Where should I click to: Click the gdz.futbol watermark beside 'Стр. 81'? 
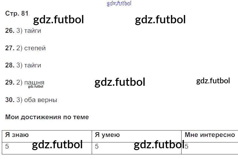pyautogui.click(x=58, y=20)
